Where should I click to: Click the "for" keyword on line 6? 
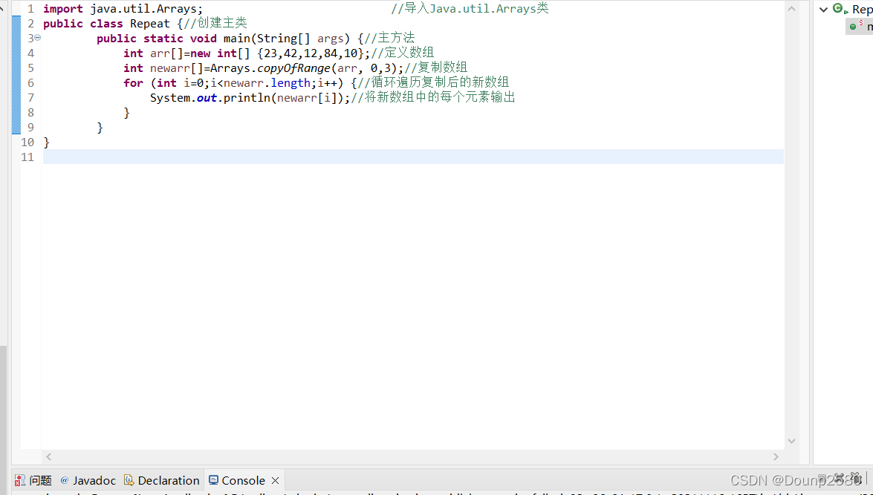coord(133,83)
